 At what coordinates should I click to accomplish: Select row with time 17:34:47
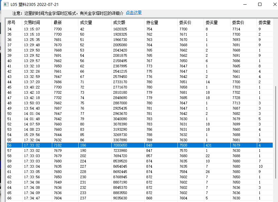140,198
